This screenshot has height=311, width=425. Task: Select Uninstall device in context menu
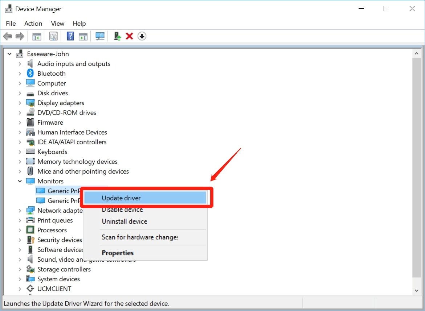(124, 221)
